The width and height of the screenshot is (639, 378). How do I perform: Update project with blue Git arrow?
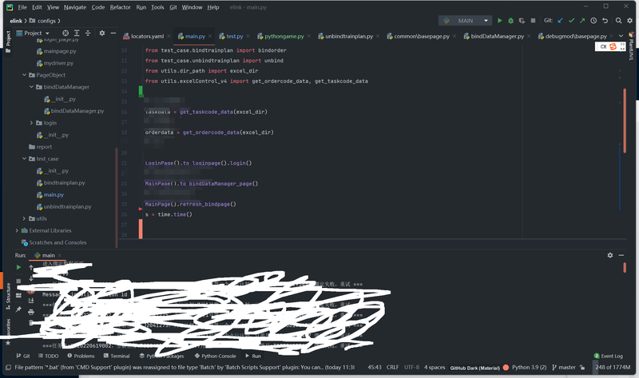[x=561, y=21]
